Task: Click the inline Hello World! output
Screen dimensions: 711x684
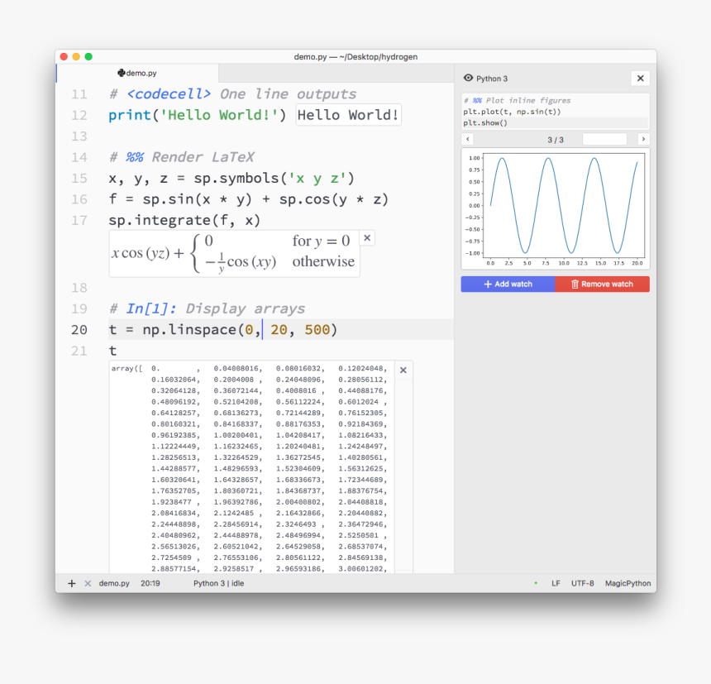Action: pos(348,115)
